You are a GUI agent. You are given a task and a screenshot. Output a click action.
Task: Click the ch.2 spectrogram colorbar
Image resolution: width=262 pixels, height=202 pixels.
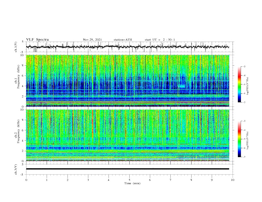(239, 139)
